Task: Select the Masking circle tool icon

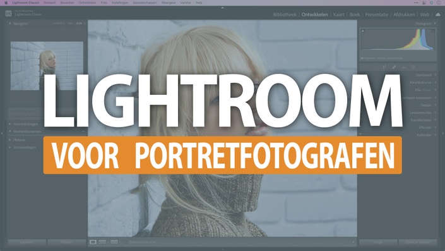Action: point(413,68)
